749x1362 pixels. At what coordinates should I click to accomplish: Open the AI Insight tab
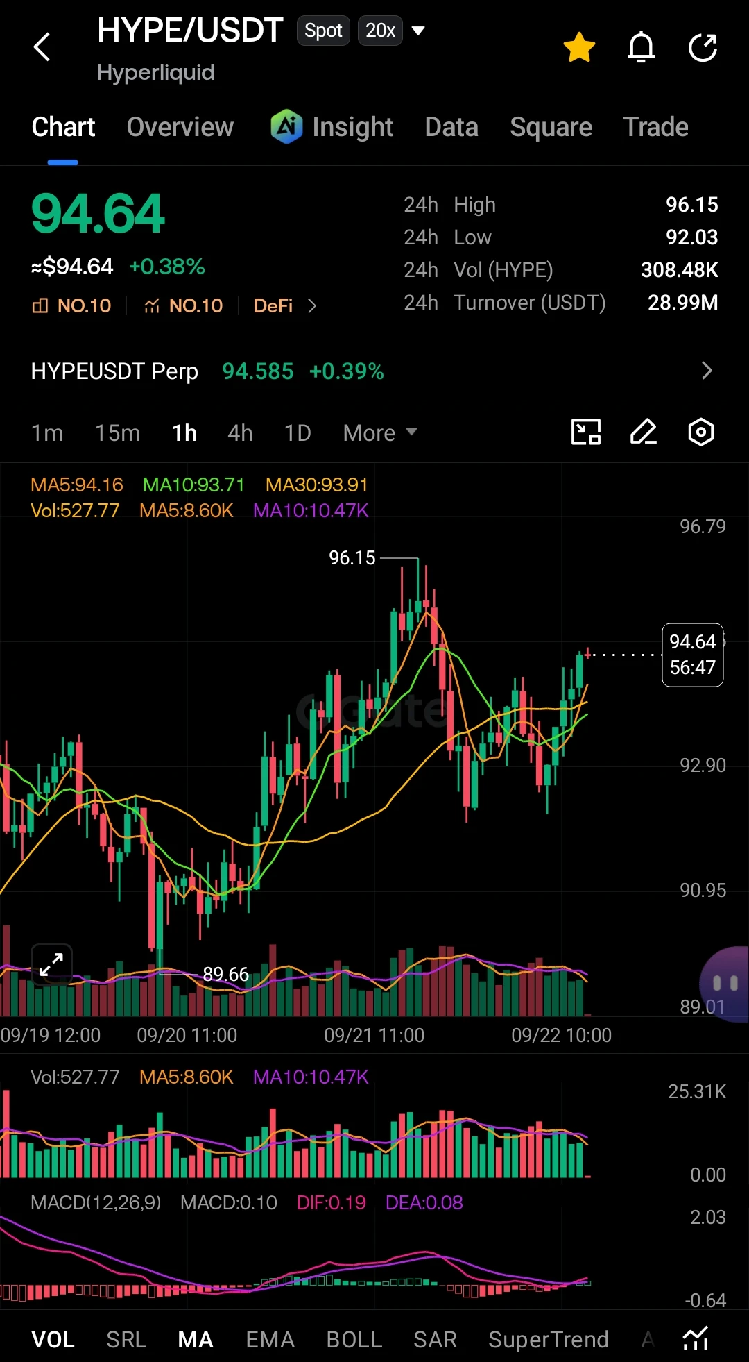[x=332, y=127]
